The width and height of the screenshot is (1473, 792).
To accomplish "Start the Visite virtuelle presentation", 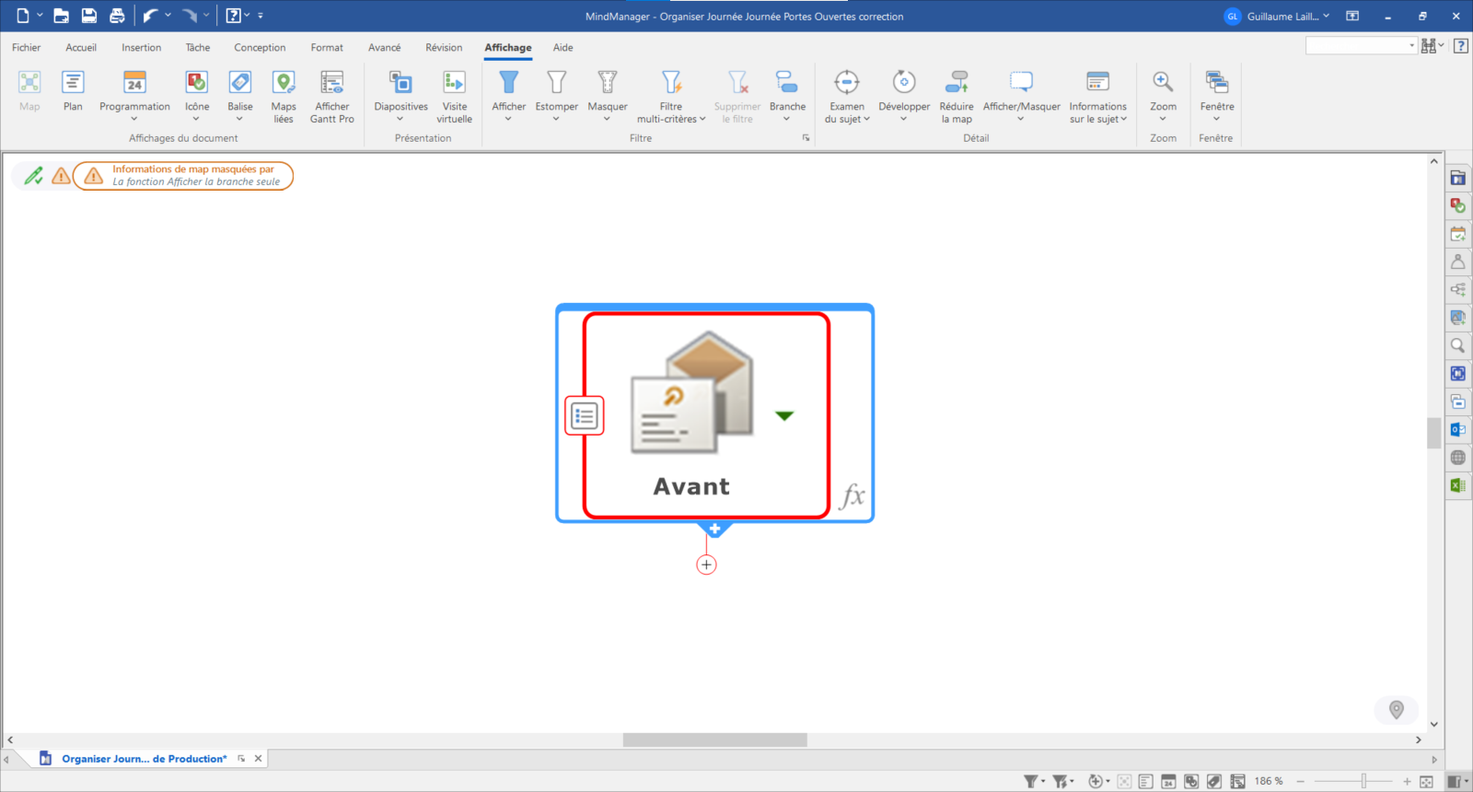I will [454, 96].
